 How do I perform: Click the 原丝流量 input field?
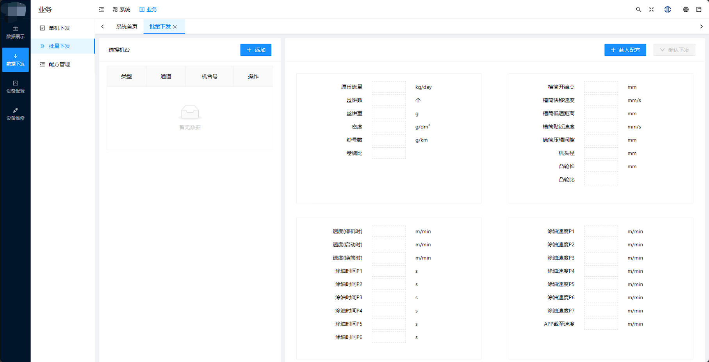pyautogui.click(x=388, y=87)
